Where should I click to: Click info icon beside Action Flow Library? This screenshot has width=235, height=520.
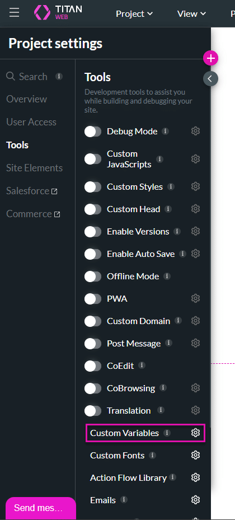click(173, 477)
